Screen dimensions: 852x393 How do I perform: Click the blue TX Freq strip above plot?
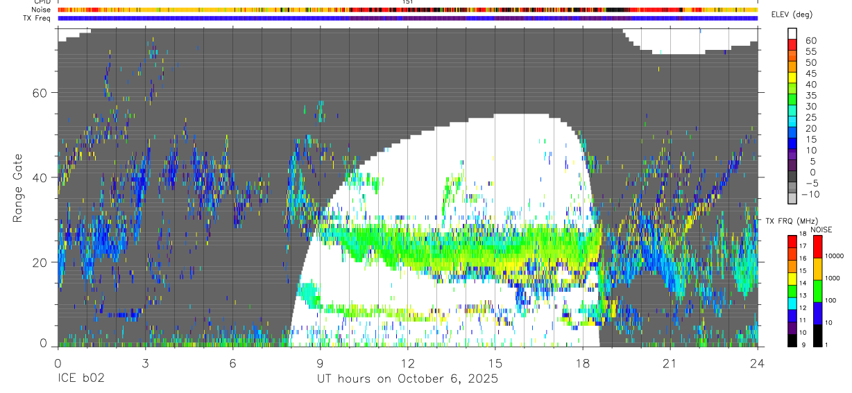tap(408, 18)
